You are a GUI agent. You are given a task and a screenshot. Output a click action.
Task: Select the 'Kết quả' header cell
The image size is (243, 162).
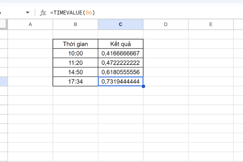pos(121,44)
